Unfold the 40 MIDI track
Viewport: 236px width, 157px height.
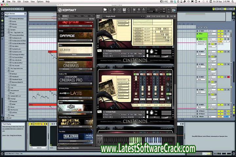point(197,52)
